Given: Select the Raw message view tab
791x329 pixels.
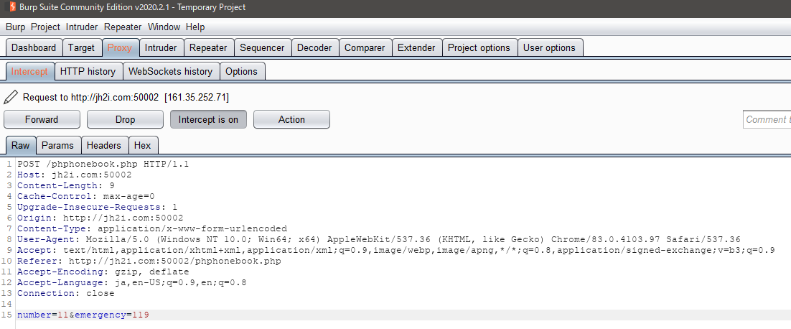Looking at the screenshot, I should [x=21, y=145].
